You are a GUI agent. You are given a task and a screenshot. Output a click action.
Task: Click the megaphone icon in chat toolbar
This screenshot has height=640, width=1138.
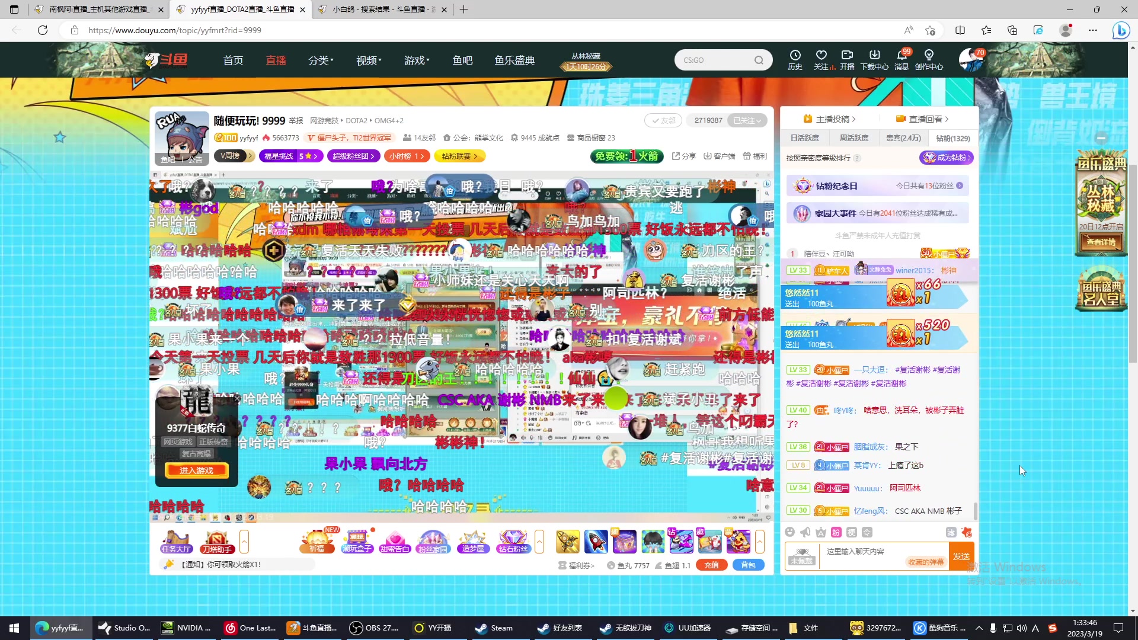805,532
